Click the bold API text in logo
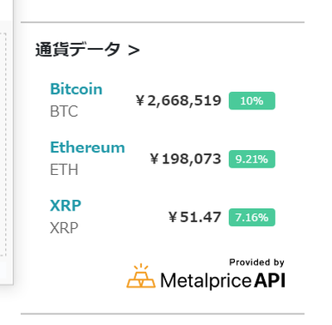The height and width of the screenshot is (325, 332). tap(270, 280)
